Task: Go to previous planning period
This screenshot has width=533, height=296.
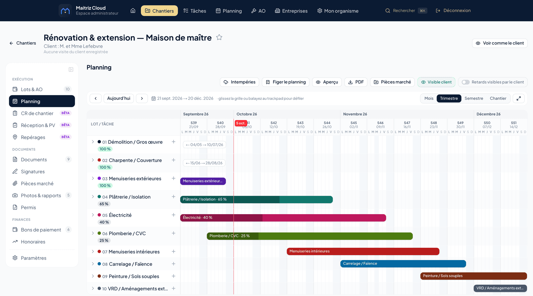Action: 96,98
